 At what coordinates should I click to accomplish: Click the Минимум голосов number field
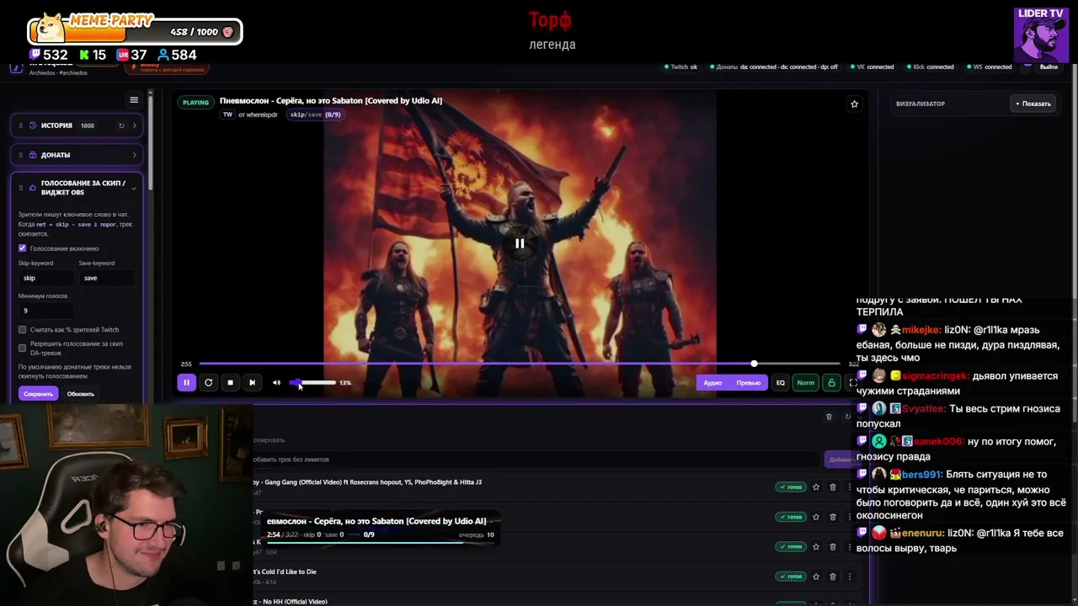[46, 311]
